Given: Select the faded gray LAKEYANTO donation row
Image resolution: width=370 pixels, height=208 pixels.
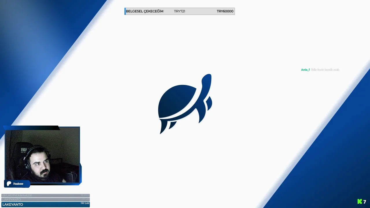Looking at the screenshot, I should pyautogui.click(x=46, y=200).
